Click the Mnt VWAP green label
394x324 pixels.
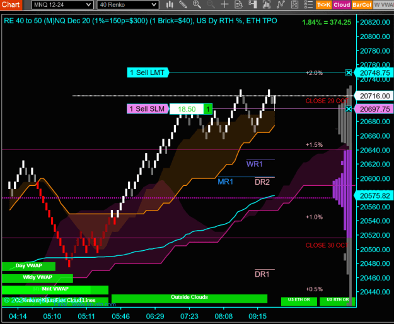pos(55,289)
